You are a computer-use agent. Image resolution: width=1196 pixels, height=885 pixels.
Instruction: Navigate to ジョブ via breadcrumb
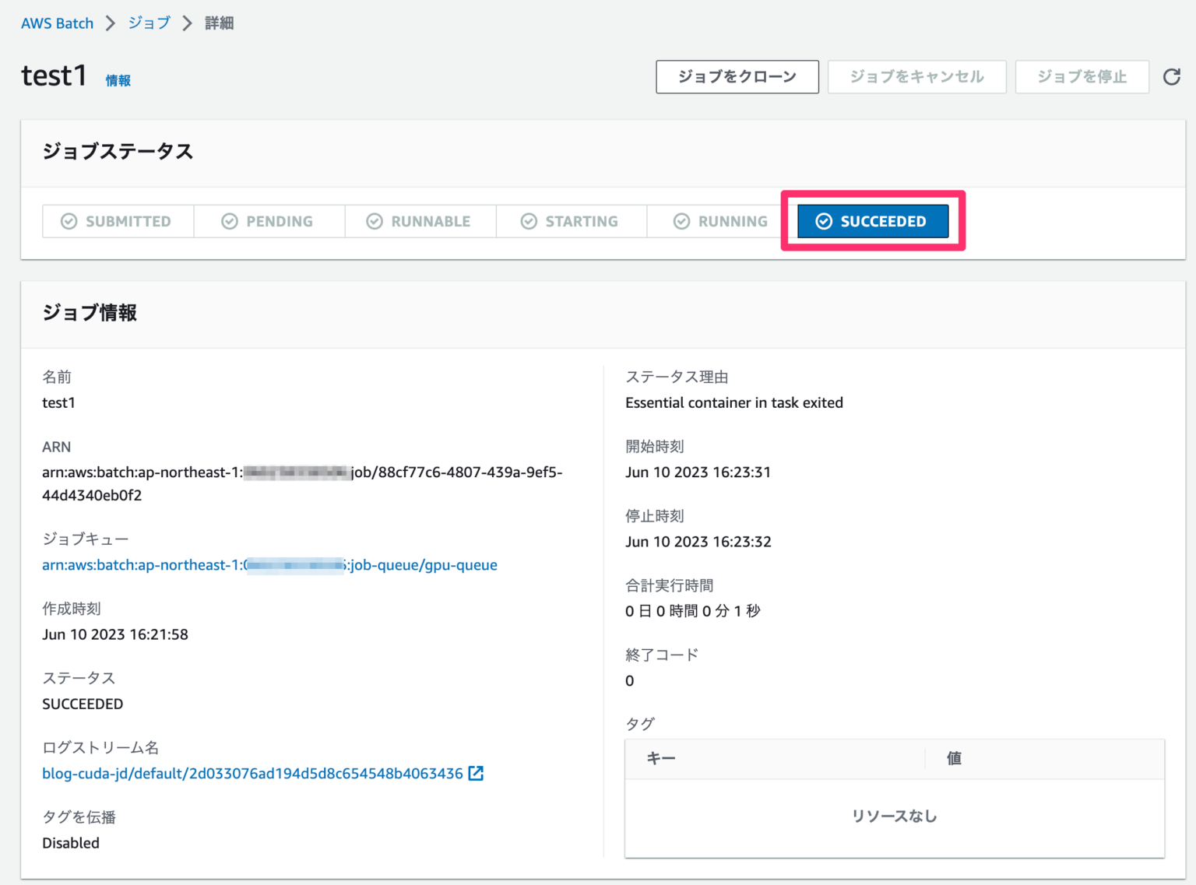[x=148, y=23]
